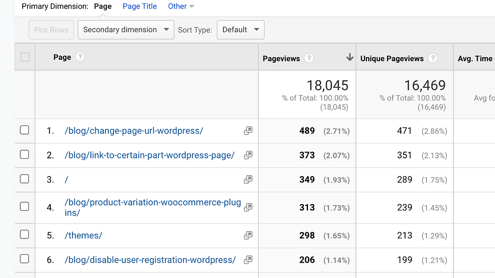Select the Page primary dimension
This screenshot has height=278, width=495.
[x=103, y=6]
